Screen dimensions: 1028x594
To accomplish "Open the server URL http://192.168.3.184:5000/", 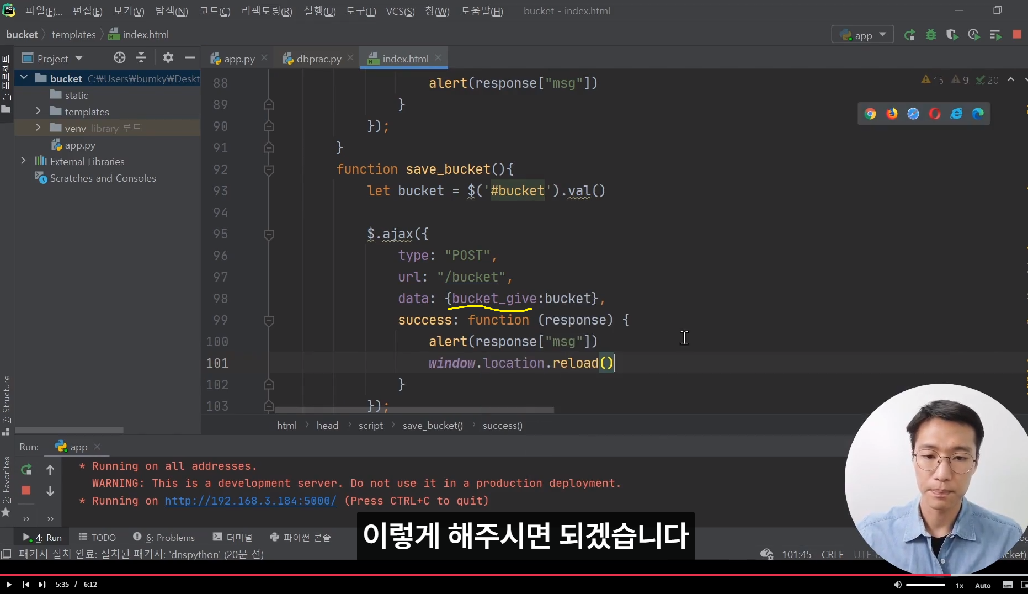I will [x=251, y=501].
